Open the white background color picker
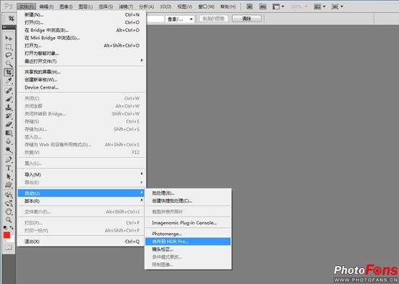The height and width of the screenshot is (284, 399). 12,240
